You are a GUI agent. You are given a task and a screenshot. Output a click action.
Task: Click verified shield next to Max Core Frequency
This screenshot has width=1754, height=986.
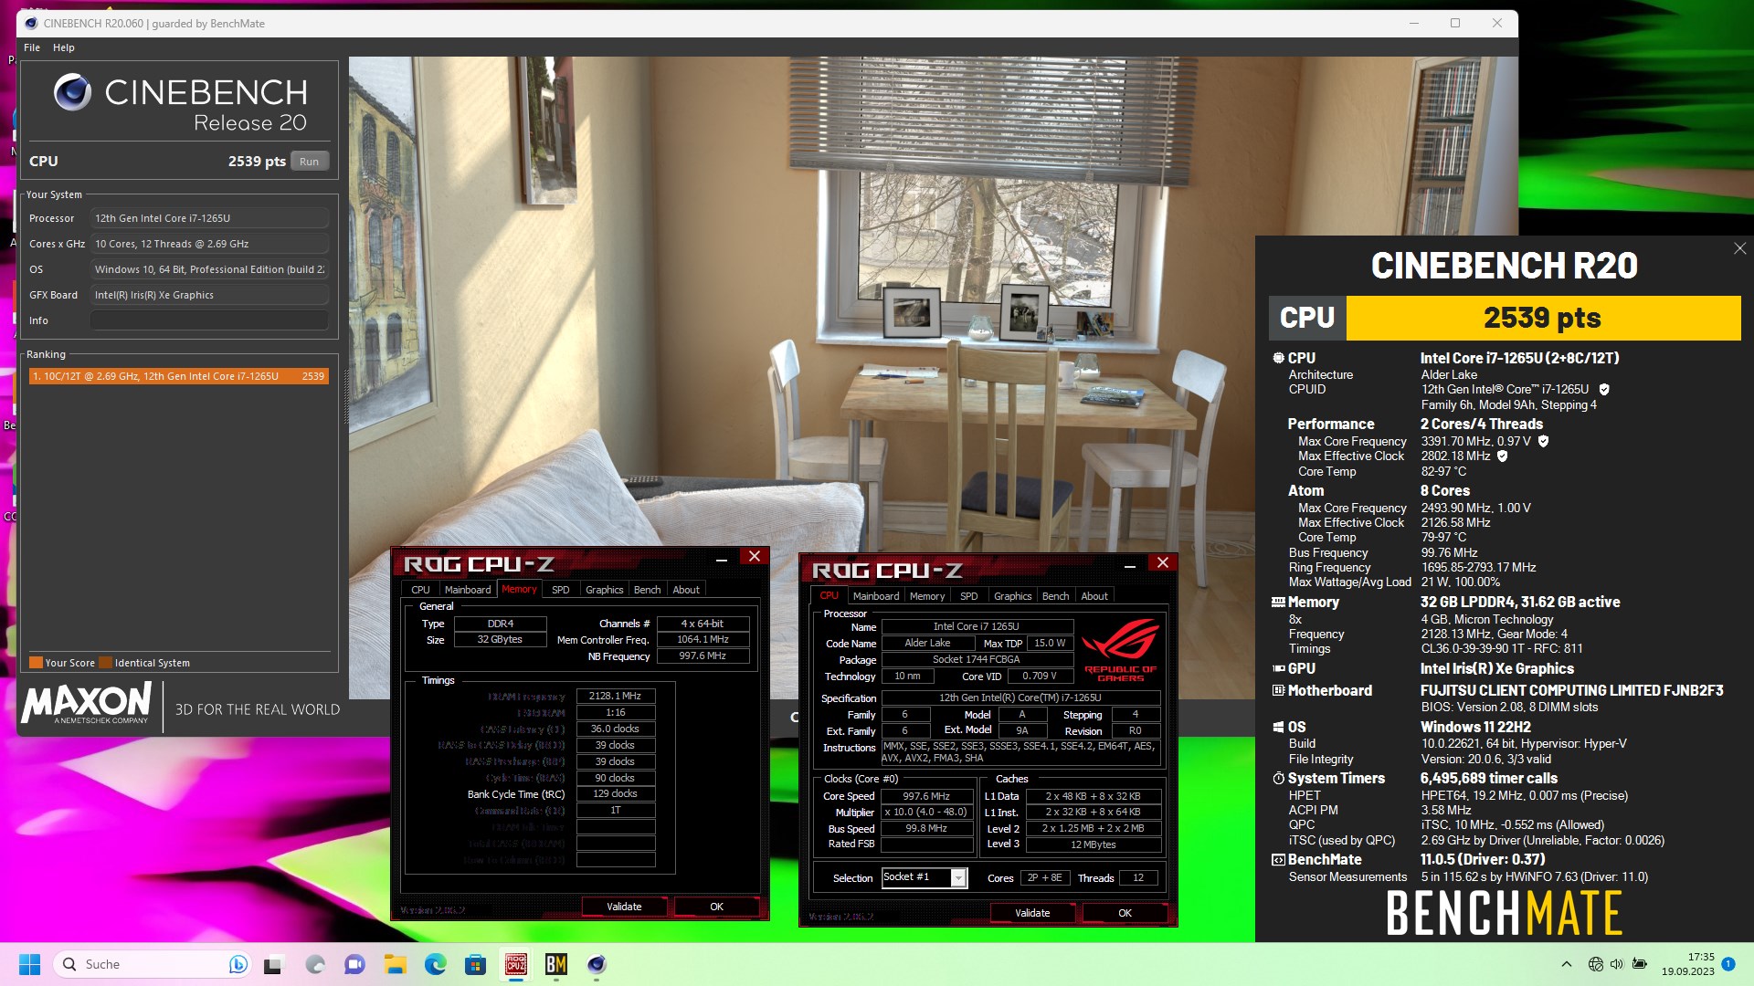(x=1544, y=441)
